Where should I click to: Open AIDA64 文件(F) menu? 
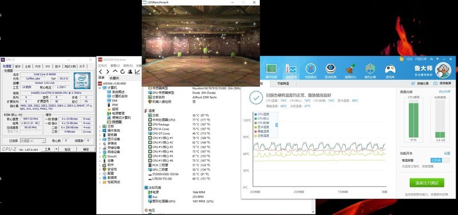102,66
